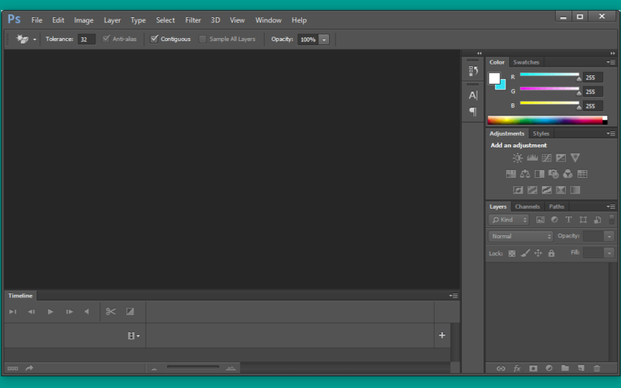621x388 pixels.
Task: Add an Invert adjustment
Action: (x=518, y=190)
